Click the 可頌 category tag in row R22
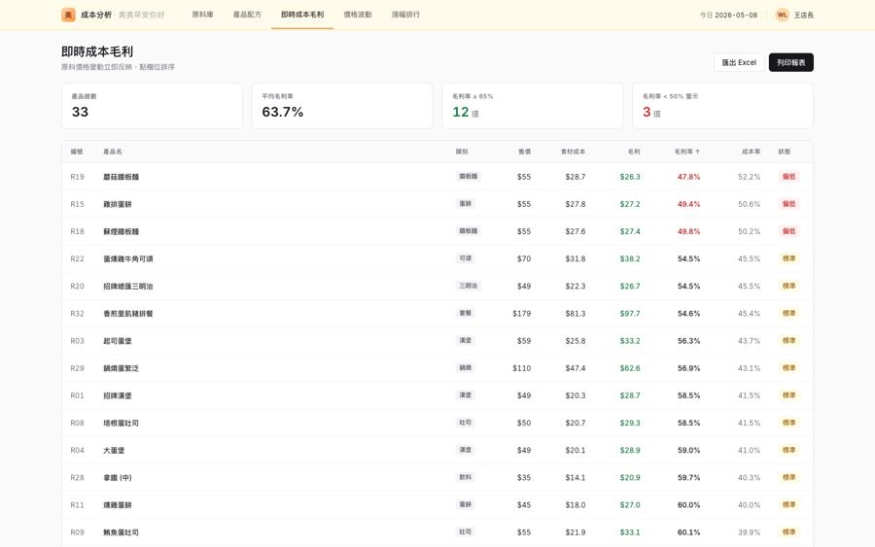Image resolution: width=875 pixels, height=547 pixels. [466, 258]
